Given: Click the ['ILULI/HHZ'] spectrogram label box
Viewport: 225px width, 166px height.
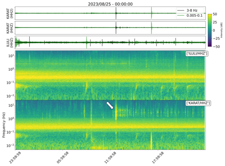Looking at the screenshot, I should (x=197, y=54).
